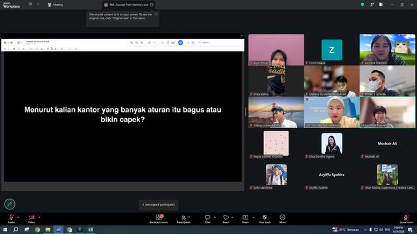
Task: Click the green annotate pencil button
Action: 10,204
